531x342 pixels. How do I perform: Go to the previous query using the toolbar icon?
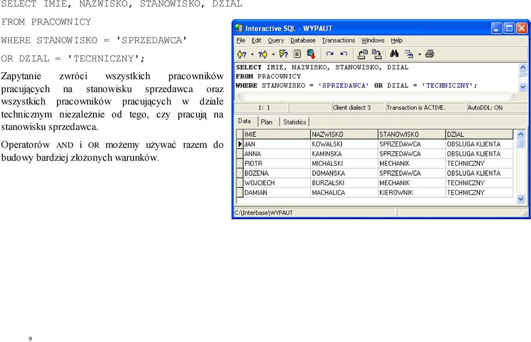pos(241,54)
